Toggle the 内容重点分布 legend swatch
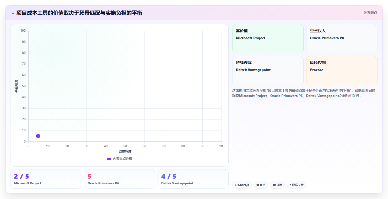The width and height of the screenshot is (388, 199). coord(109,159)
